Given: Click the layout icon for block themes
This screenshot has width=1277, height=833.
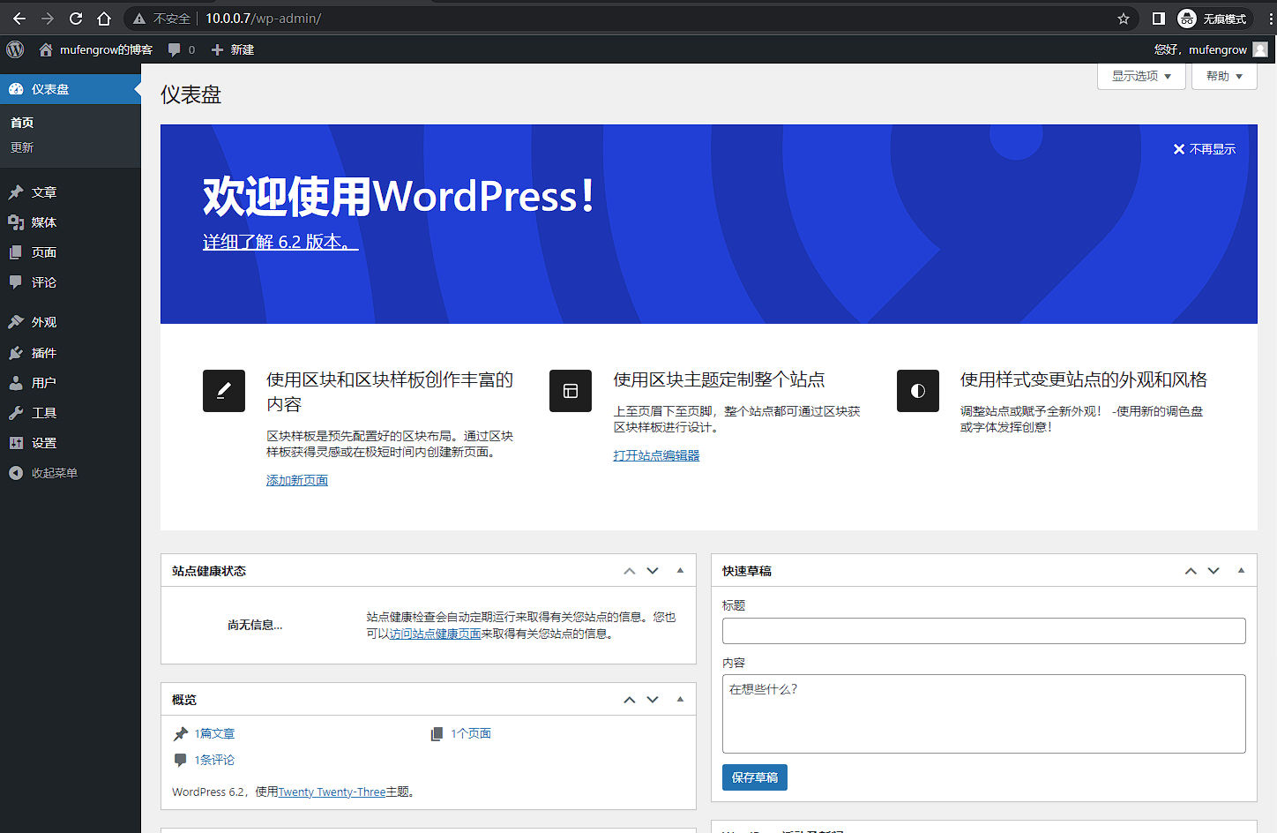Looking at the screenshot, I should [571, 391].
